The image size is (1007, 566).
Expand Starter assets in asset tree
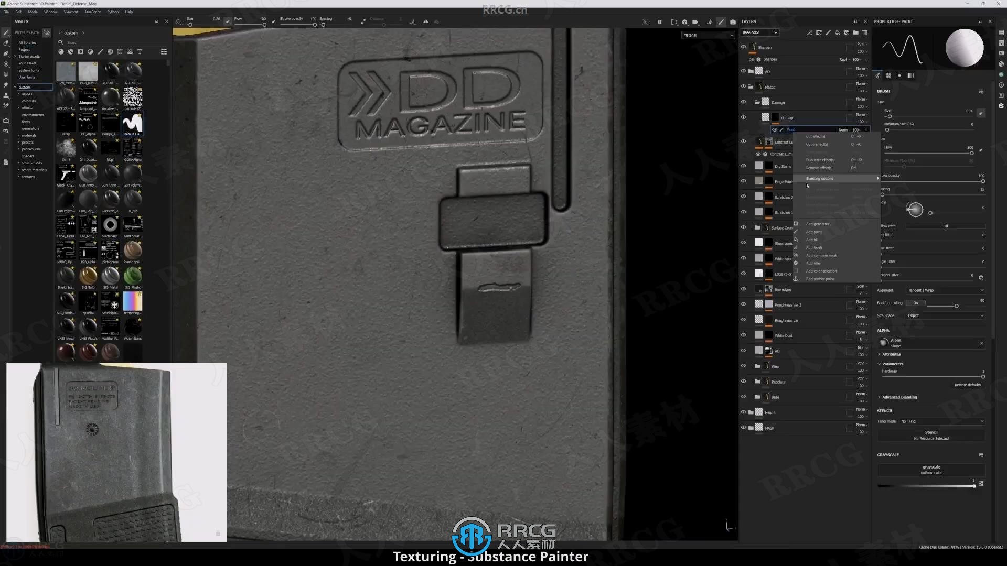click(x=15, y=57)
